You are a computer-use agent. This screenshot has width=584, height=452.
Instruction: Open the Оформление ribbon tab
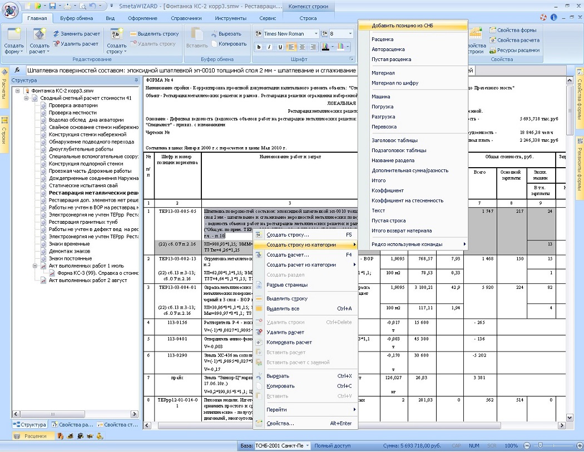pos(142,18)
